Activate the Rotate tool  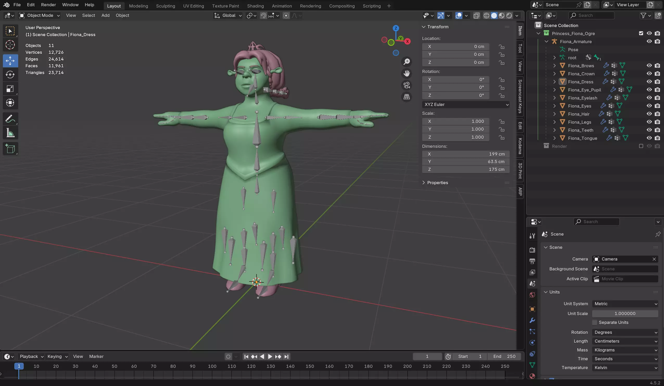pyautogui.click(x=10, y=75)
